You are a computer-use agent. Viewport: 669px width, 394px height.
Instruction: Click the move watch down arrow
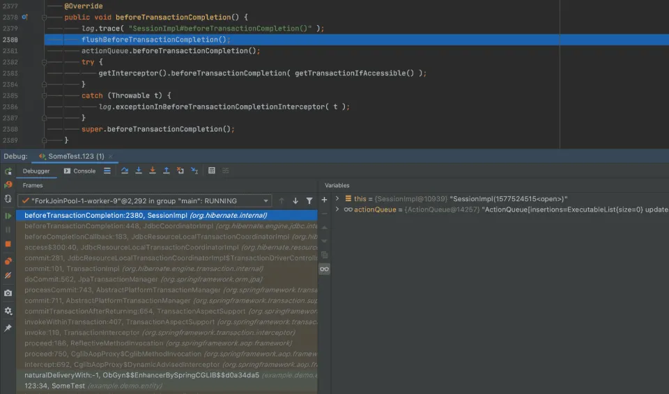click(x=324, y=242)
